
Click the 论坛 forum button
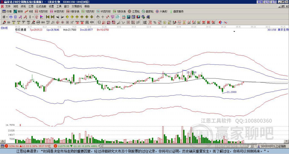click(x=267, y=2)
